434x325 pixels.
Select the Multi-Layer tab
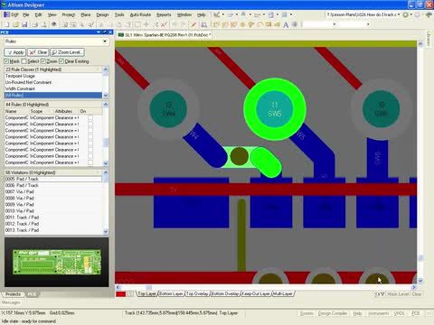coord(283,293)
